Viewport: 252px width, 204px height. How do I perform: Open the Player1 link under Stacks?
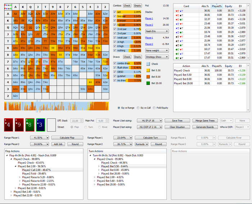tap(149, 18)
